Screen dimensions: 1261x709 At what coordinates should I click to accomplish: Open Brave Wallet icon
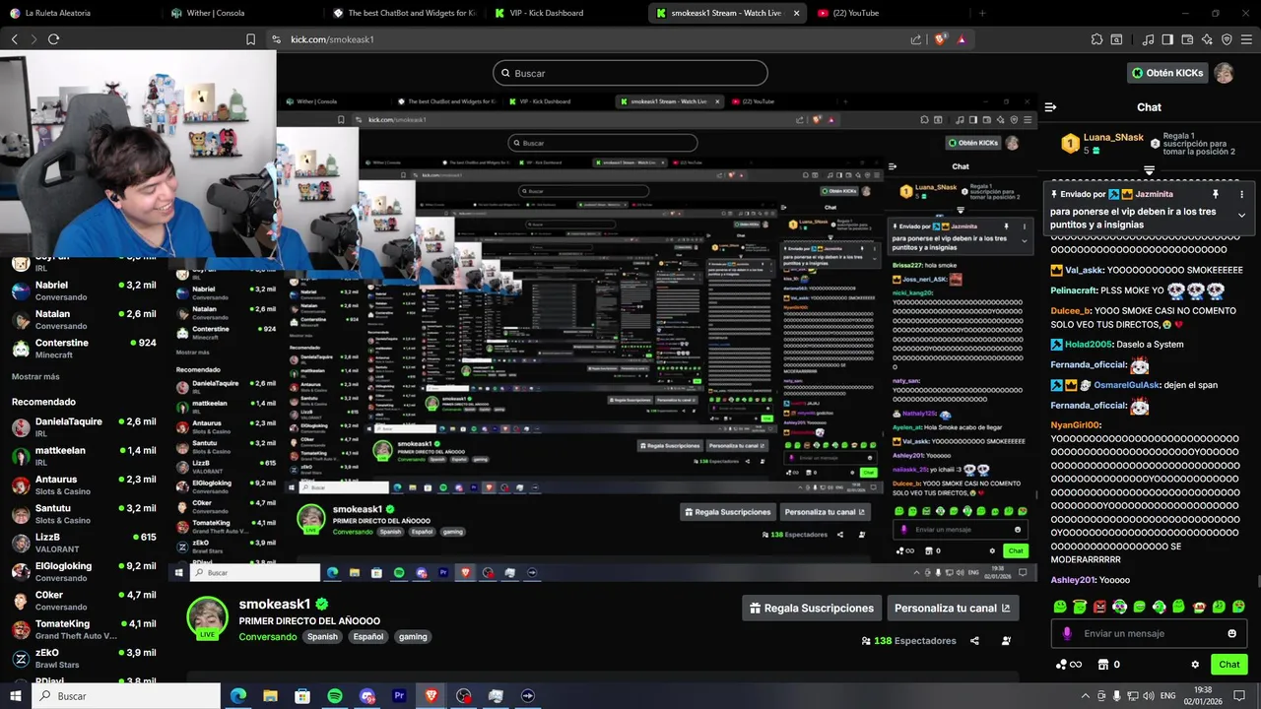coord(1187,39)
